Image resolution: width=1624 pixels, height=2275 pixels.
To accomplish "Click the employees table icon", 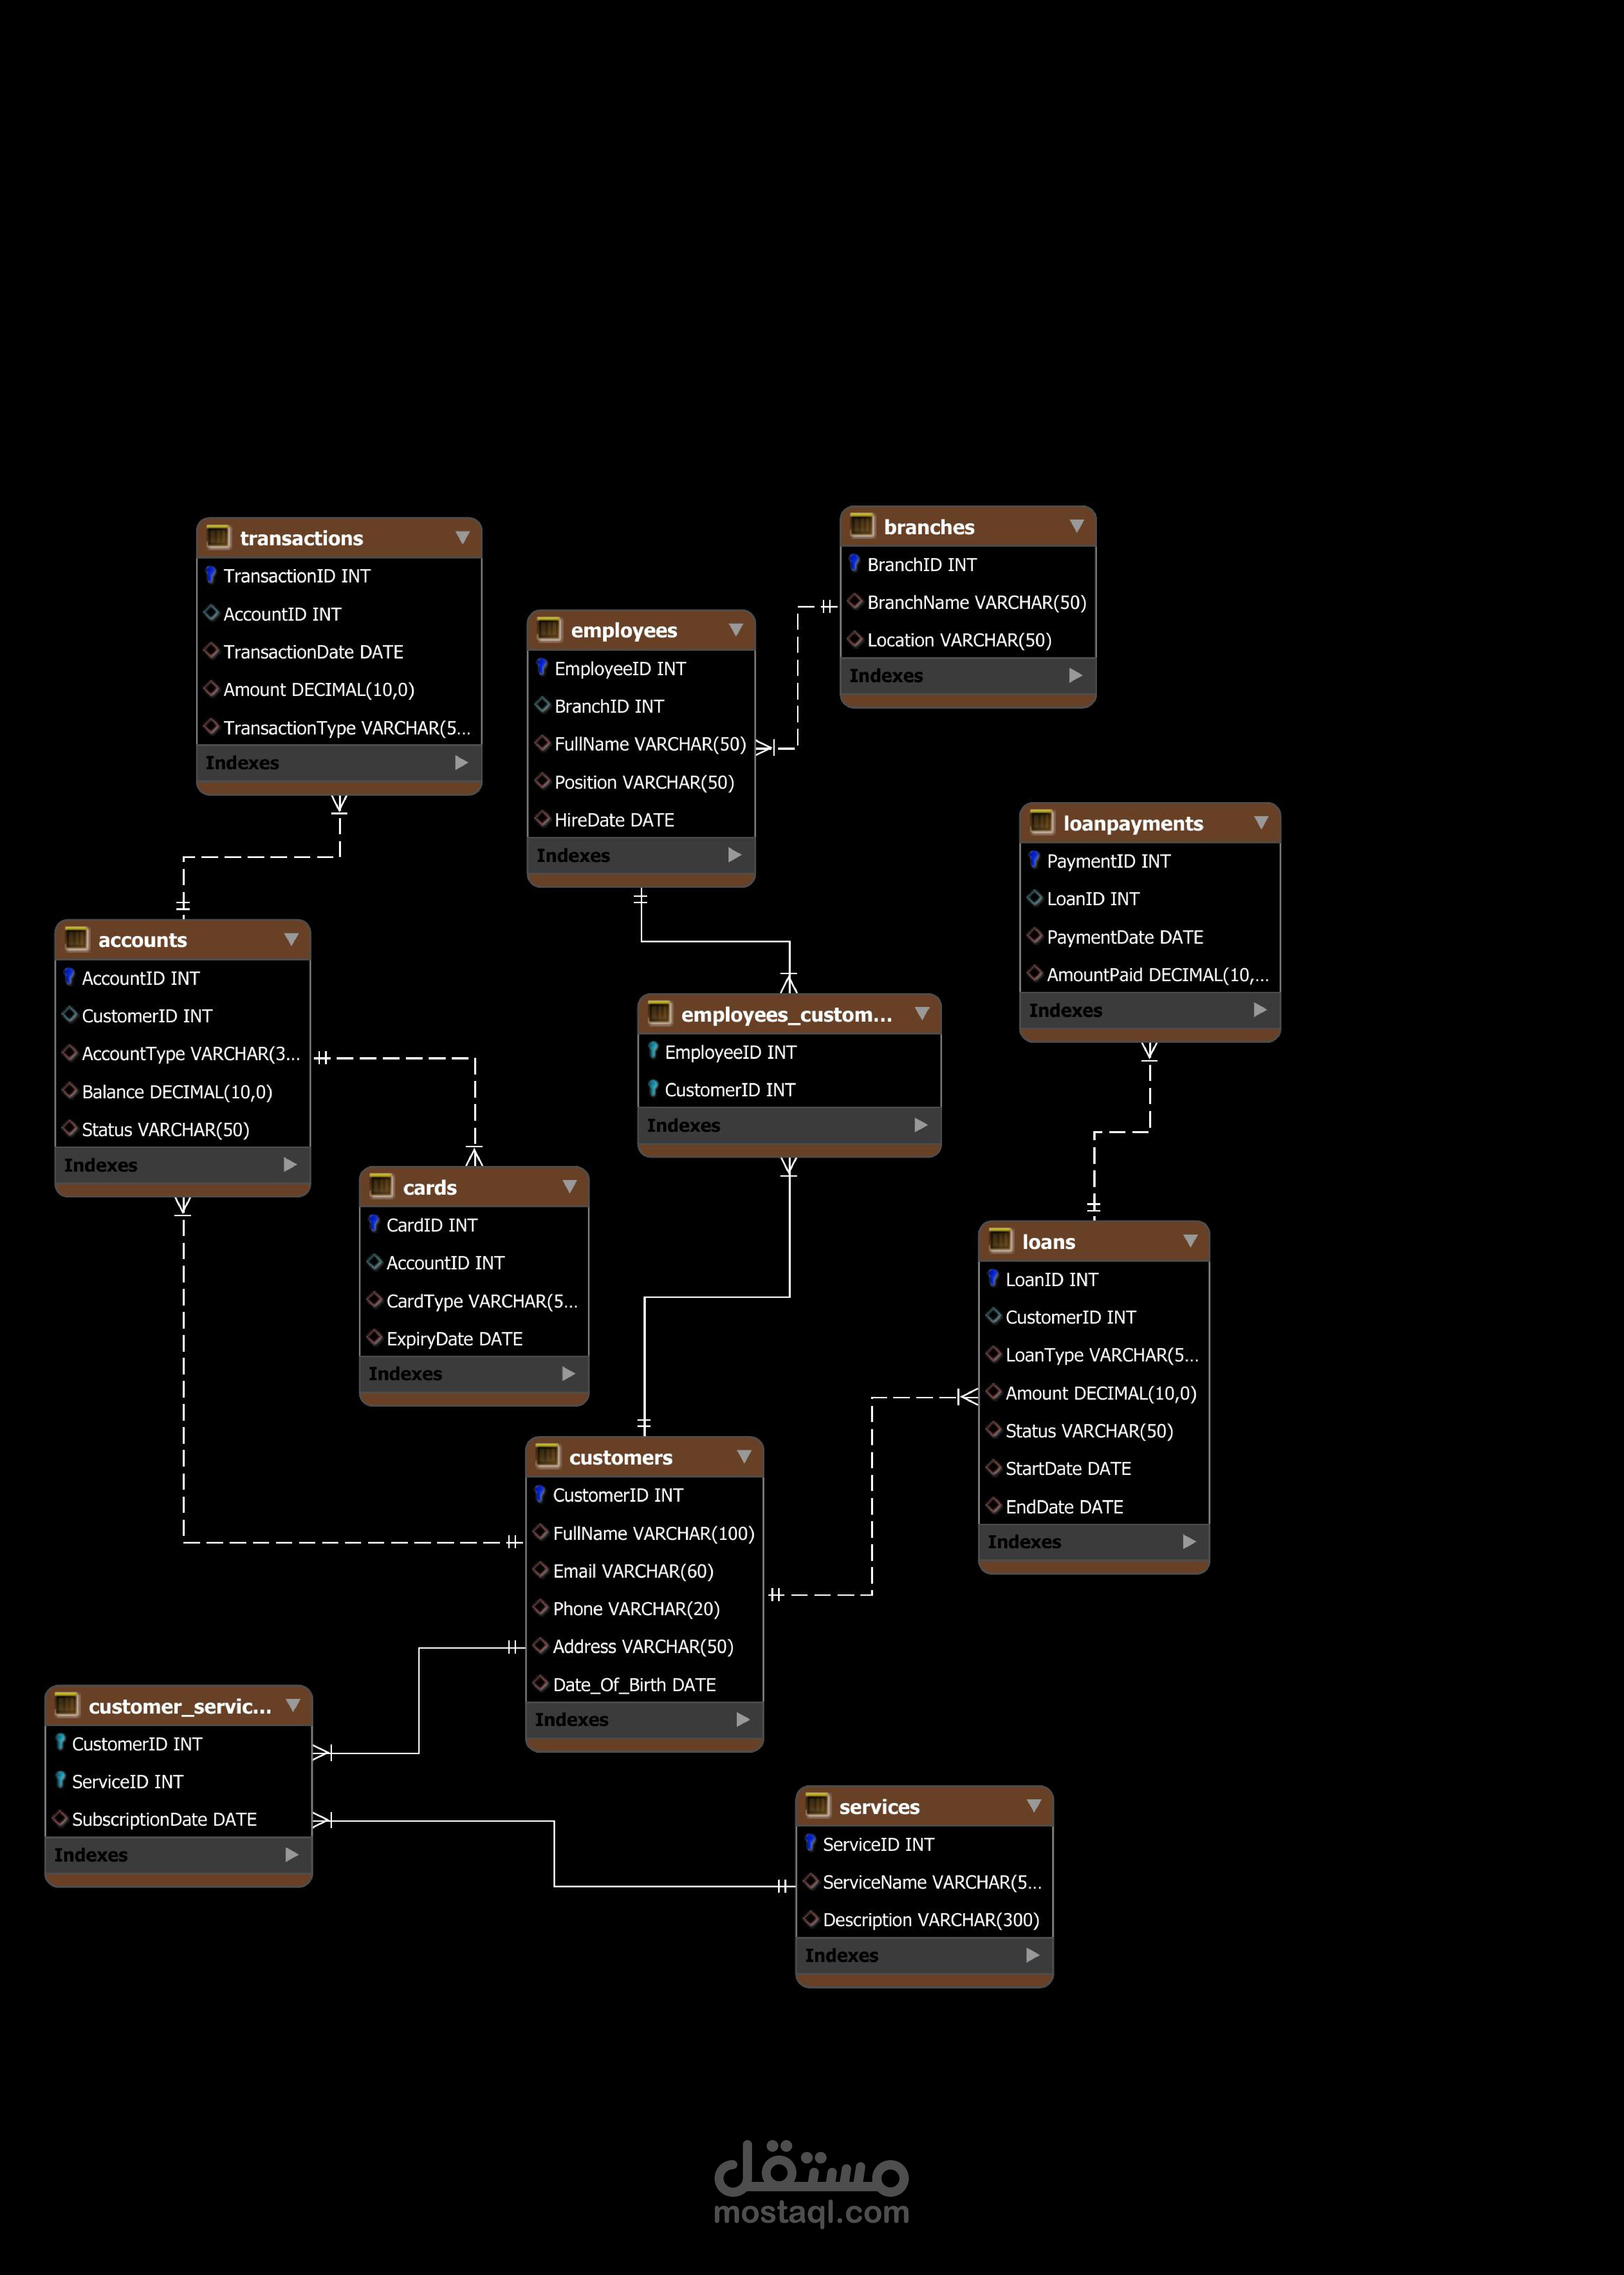I will click(x=549, y=629).
